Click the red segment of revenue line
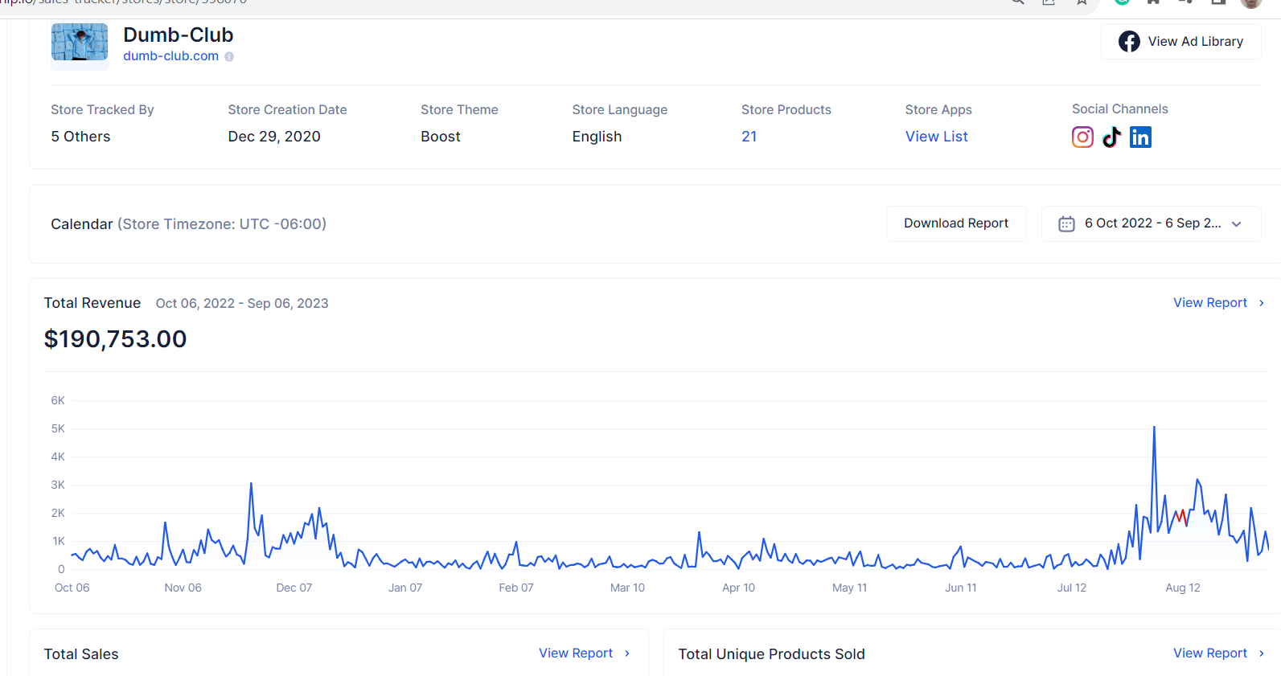Viewport: 1281px width, 676px height. (x=1180, y=517)
